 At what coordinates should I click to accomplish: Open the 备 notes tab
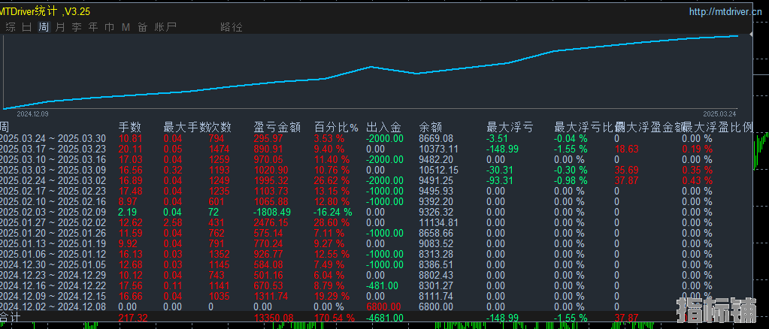tap(142, 28)
